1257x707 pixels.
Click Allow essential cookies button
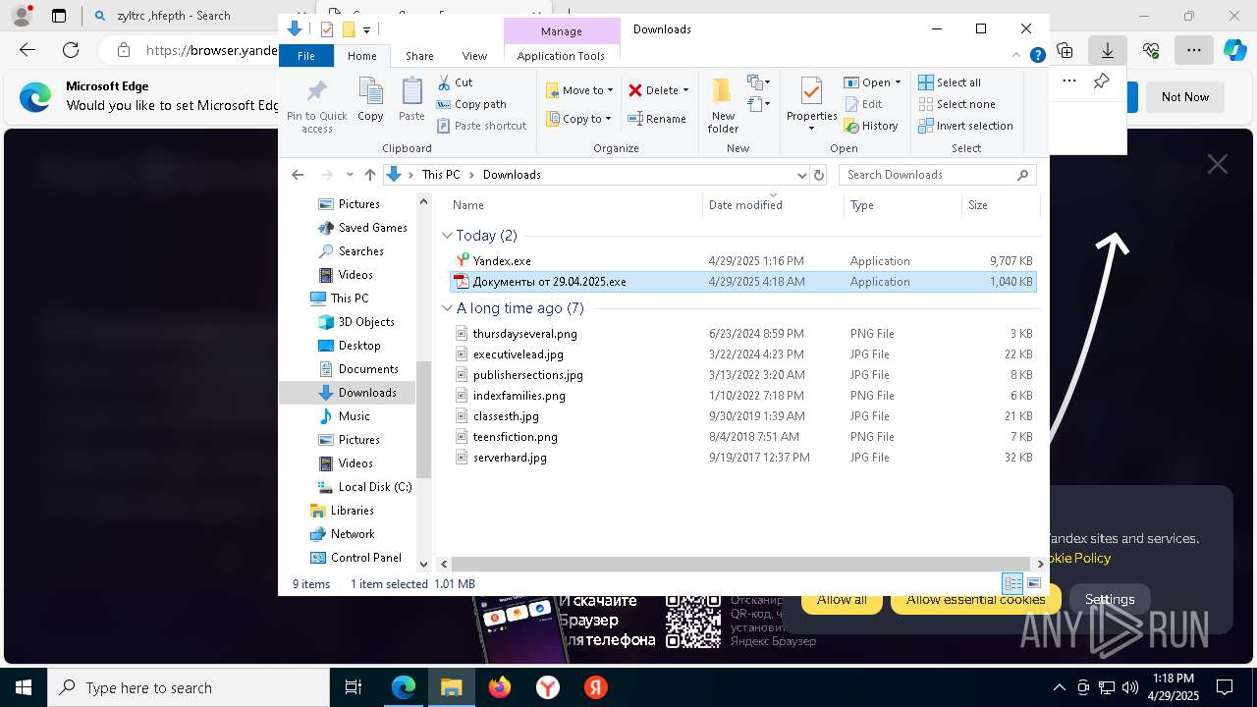(975, 599)
